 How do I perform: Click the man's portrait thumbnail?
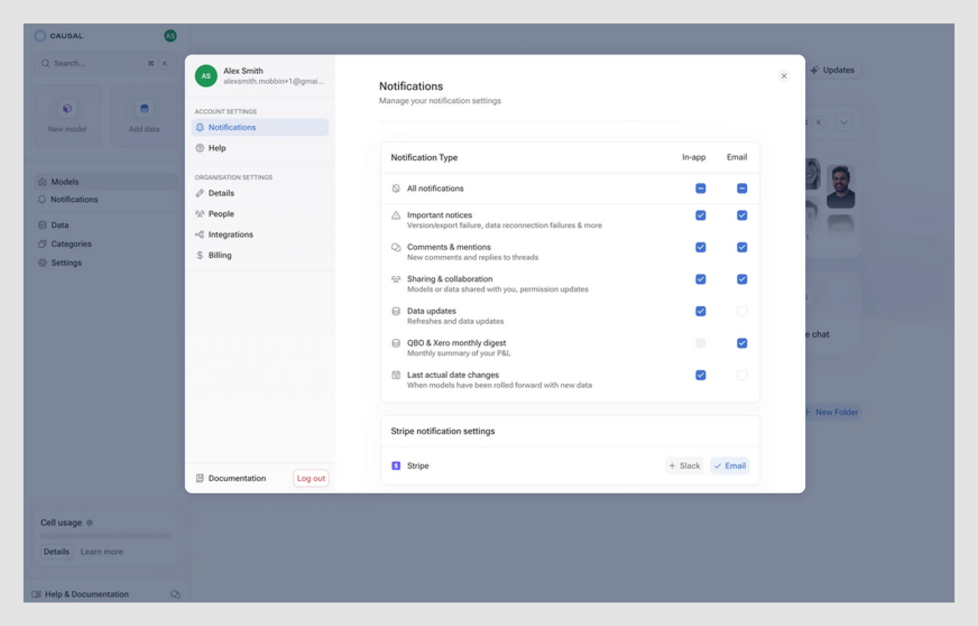(841, 187)
